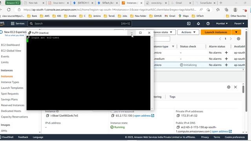This screenshot has height=141, width=251.
Task: Close the Gmail browser tab
Action: click(190, 3)
